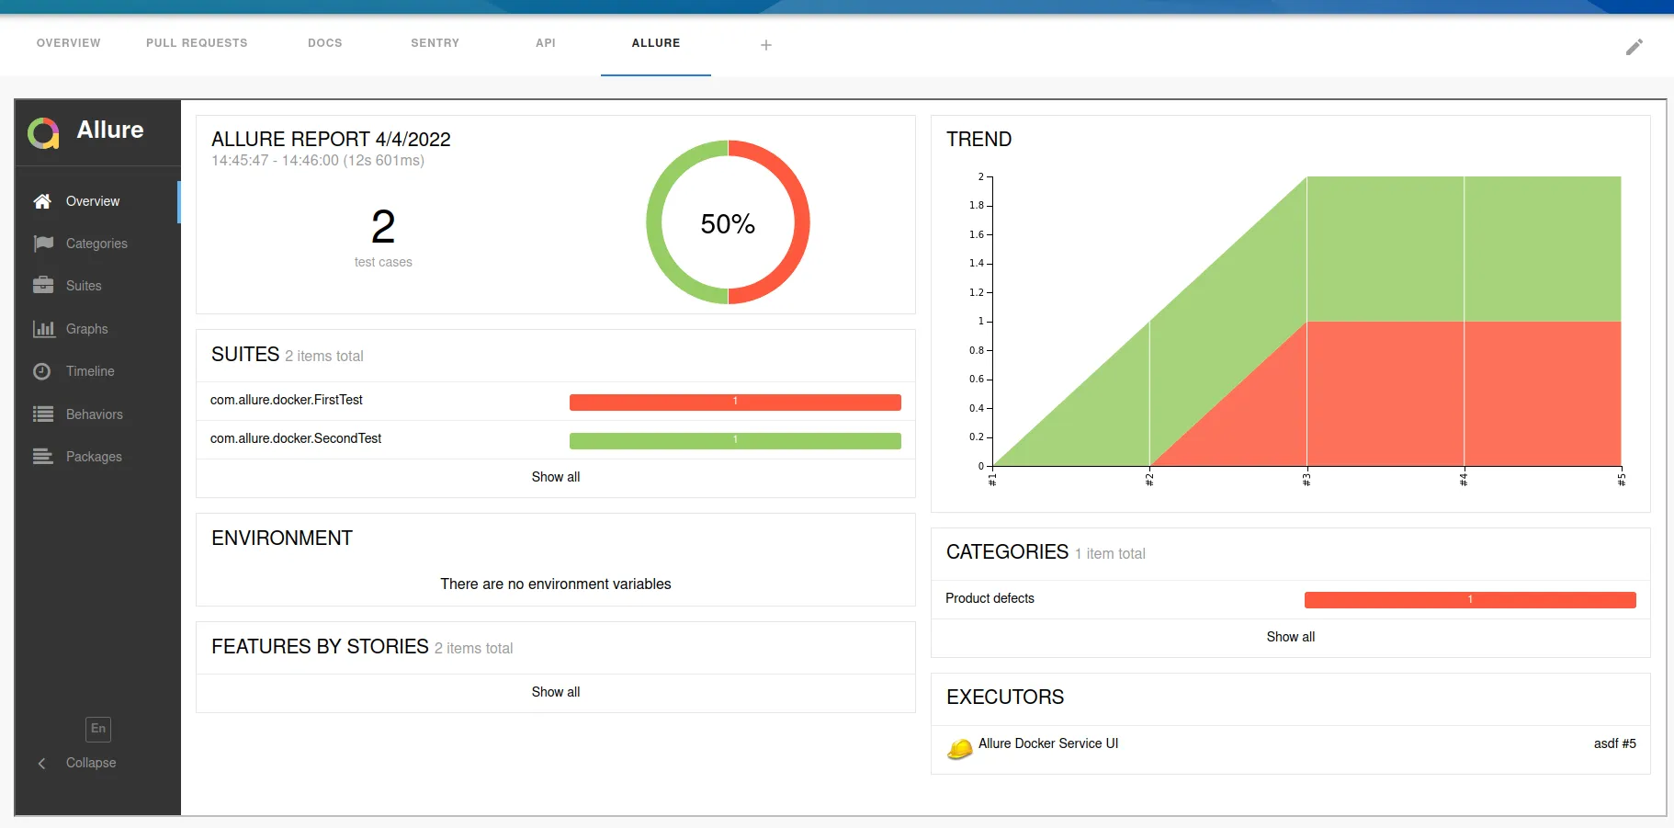Open the asdf #5 executor build link

pyautogui.click(x=1614, y=743)
